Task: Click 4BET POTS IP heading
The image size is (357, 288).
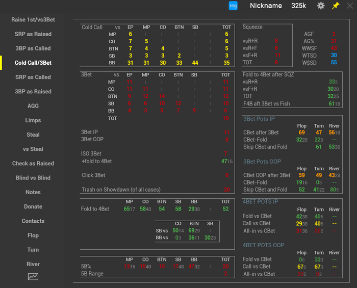Action: [x=260, y=201]
